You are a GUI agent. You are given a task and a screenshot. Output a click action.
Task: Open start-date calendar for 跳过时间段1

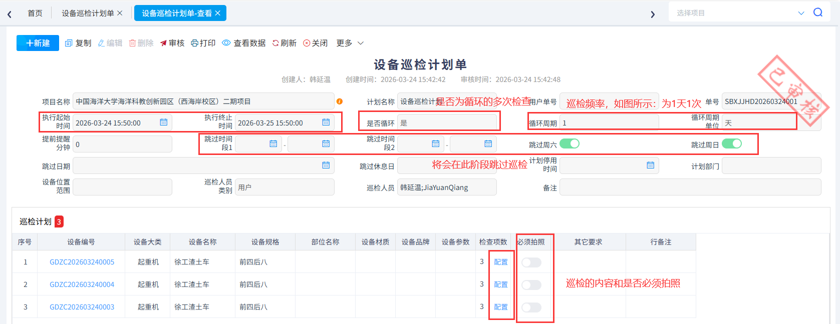(x=273, y=144)
